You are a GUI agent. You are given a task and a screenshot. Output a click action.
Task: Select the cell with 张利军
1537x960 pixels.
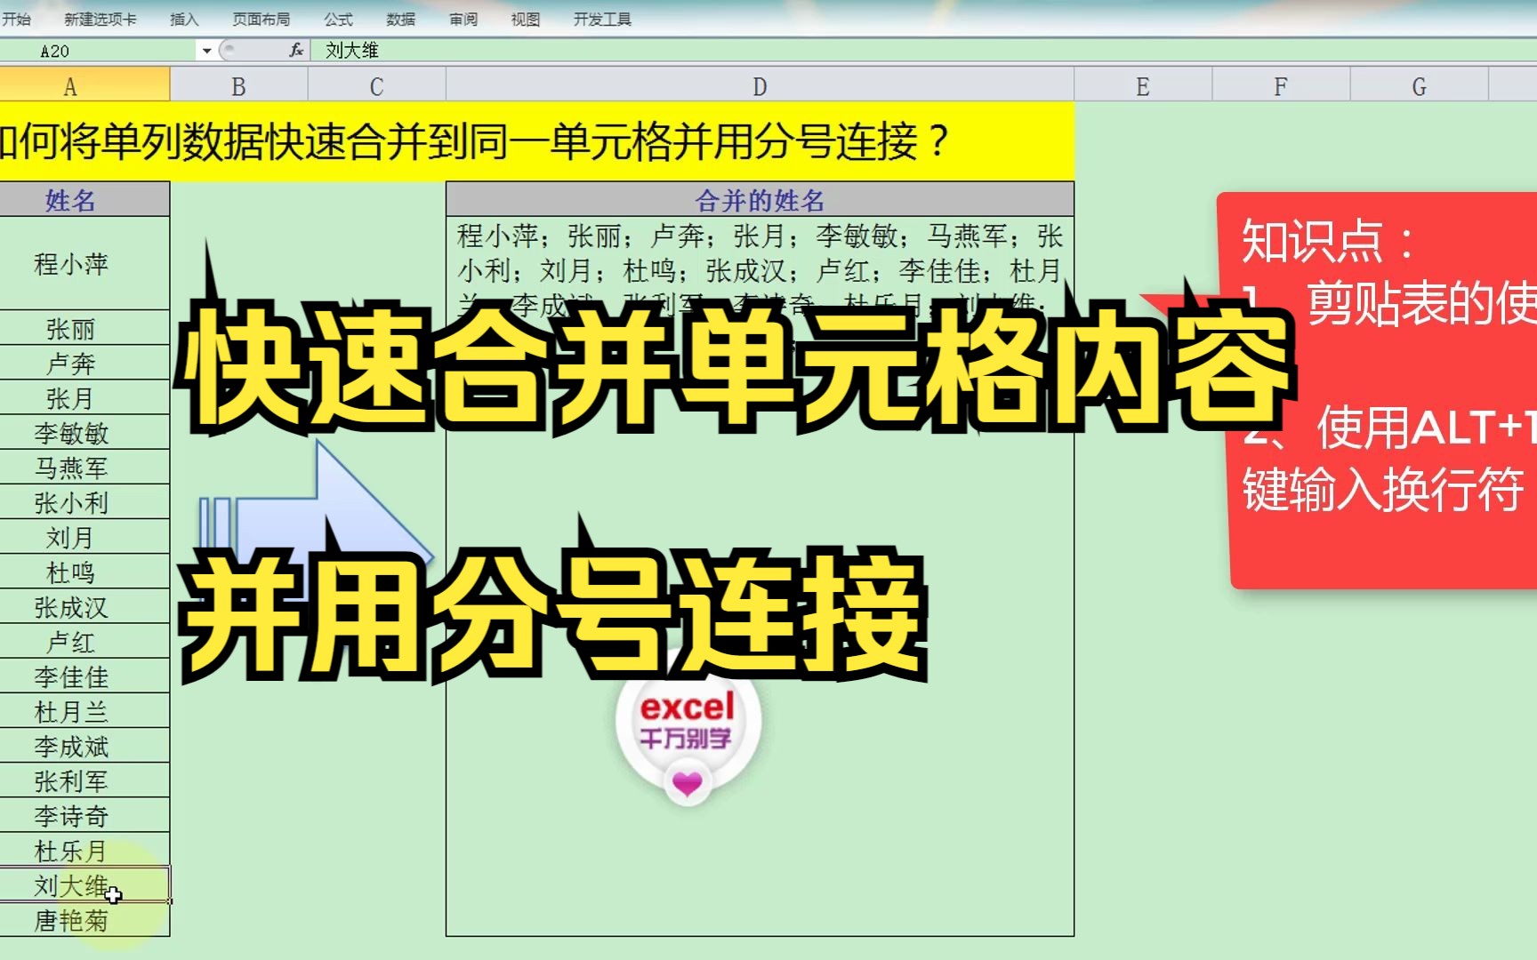tap(84, 780)
